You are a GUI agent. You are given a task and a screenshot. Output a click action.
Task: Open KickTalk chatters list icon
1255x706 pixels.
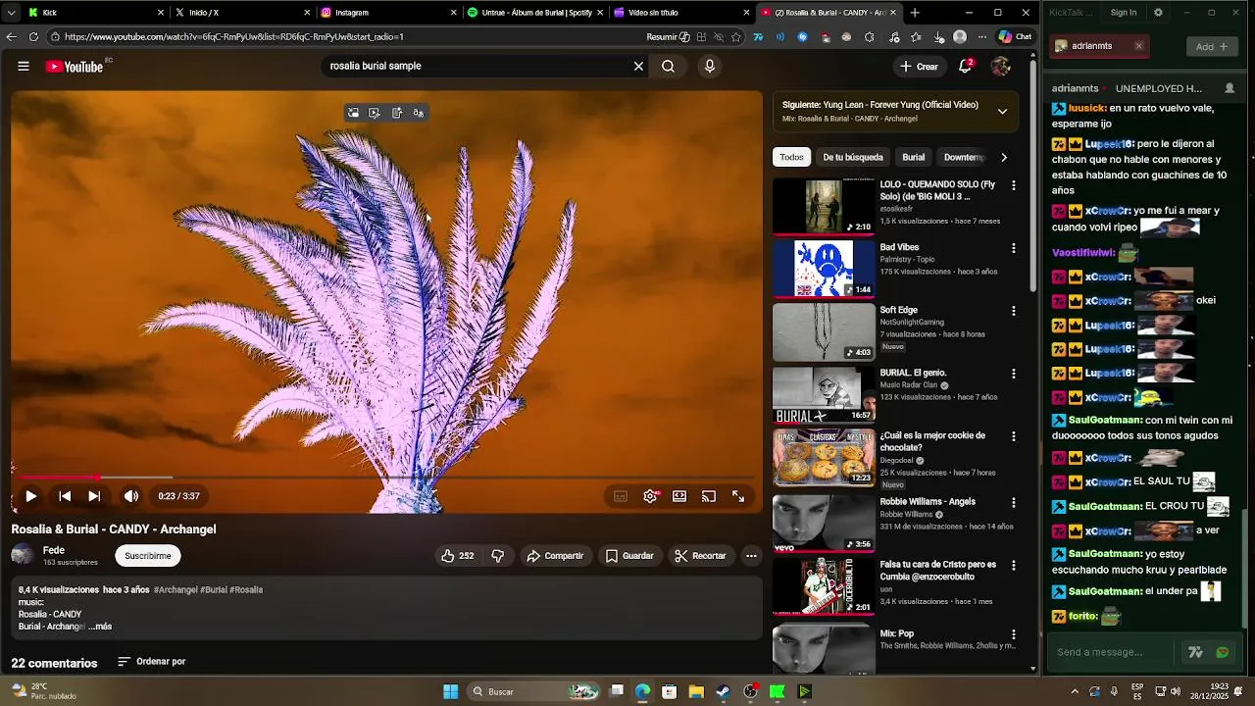click(x=1230, y=88)
